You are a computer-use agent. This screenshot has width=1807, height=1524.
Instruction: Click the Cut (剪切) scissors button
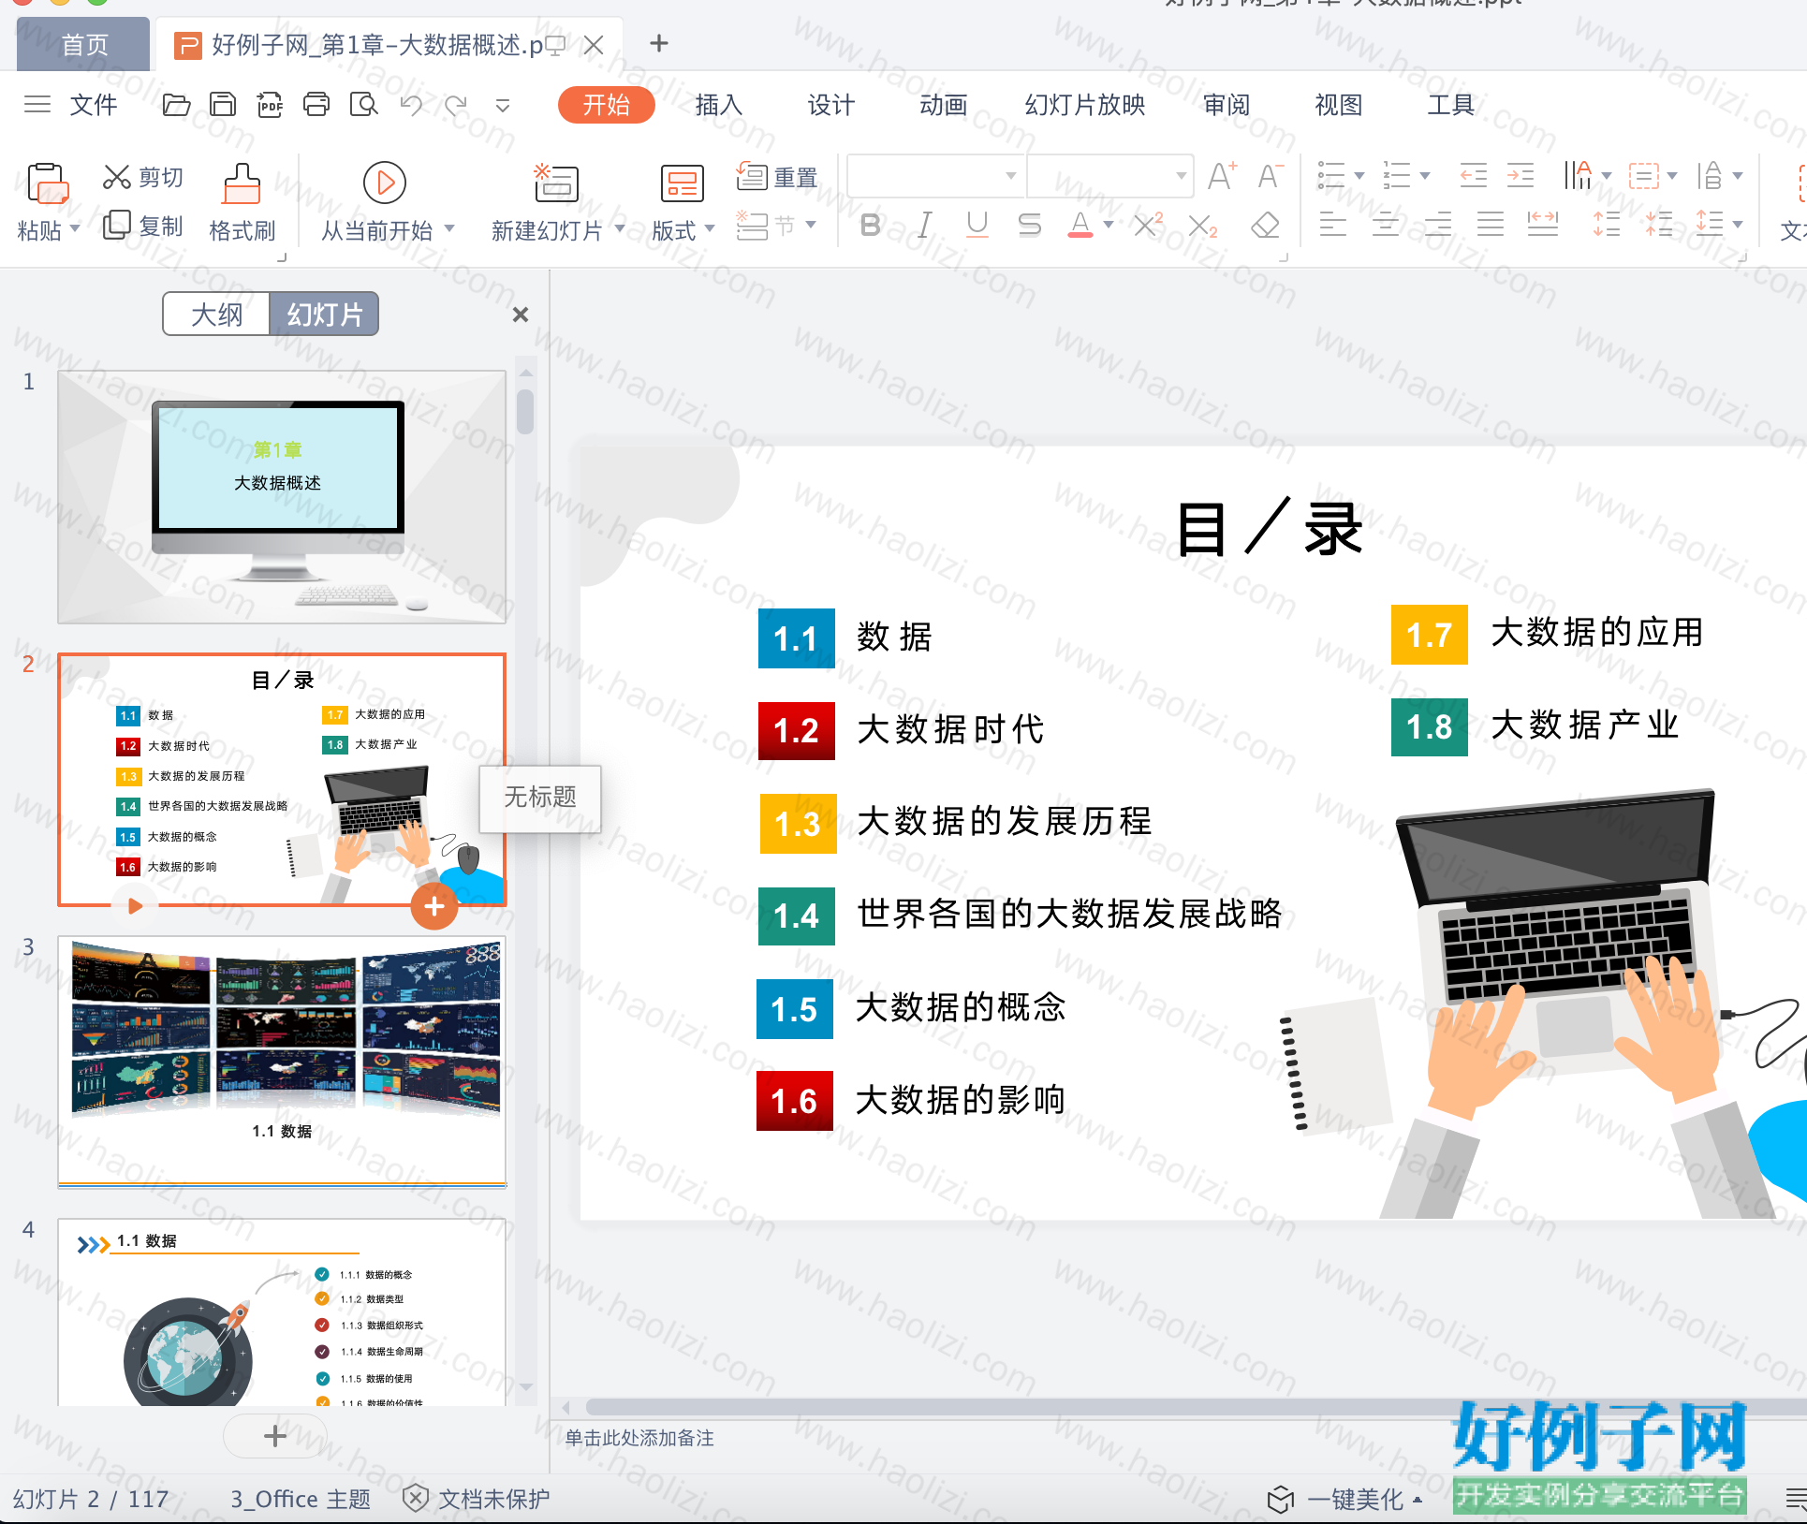(x=143, y=177)
